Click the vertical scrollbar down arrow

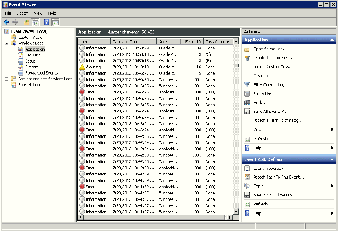[x=236, y=212]
